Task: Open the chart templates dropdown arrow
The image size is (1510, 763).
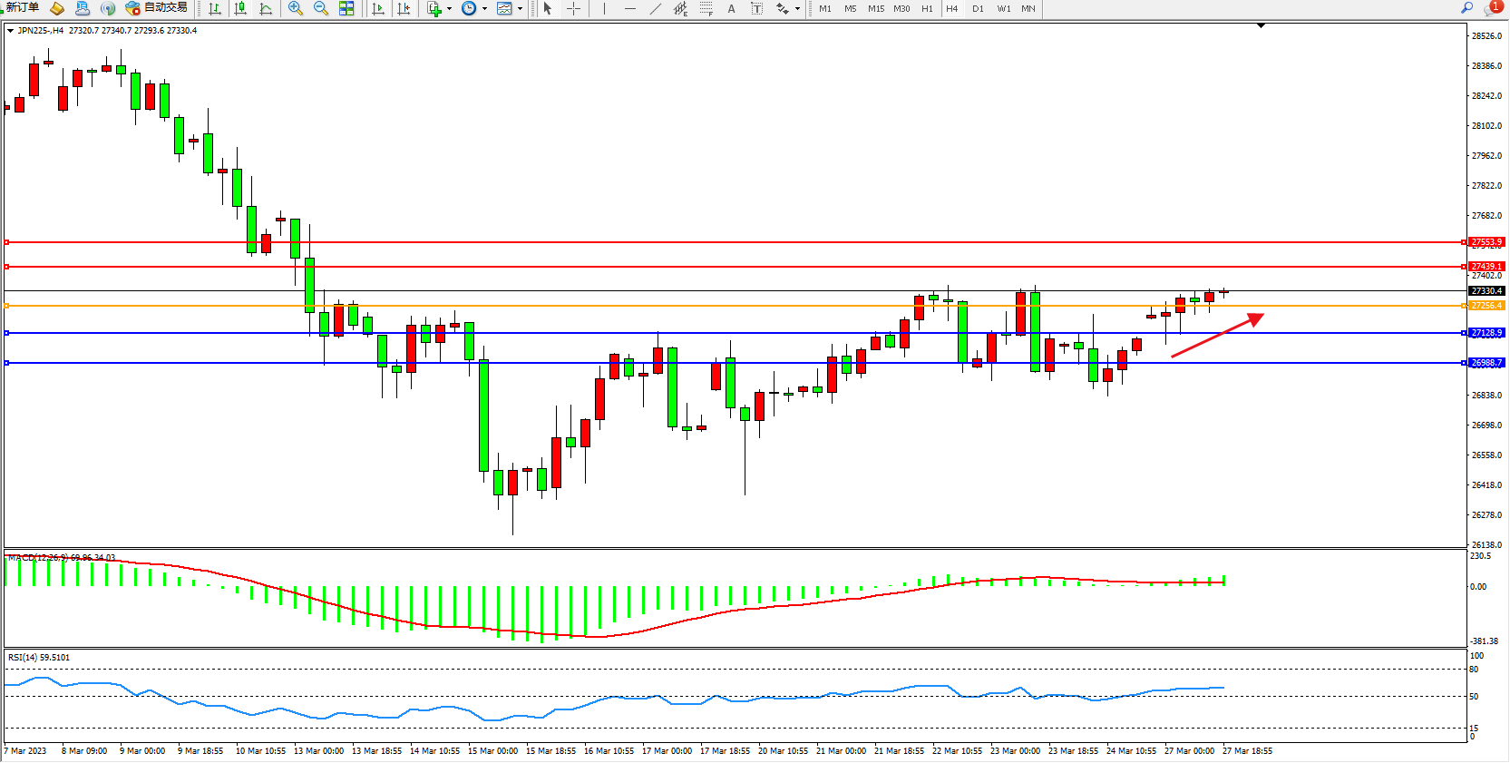Action: (520, 8)
